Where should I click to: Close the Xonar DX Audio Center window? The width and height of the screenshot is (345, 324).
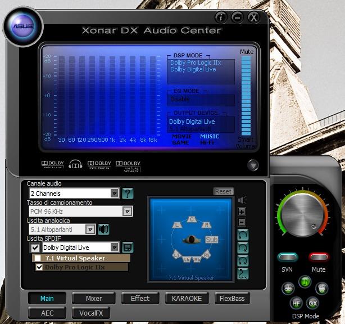coord(253,17)
